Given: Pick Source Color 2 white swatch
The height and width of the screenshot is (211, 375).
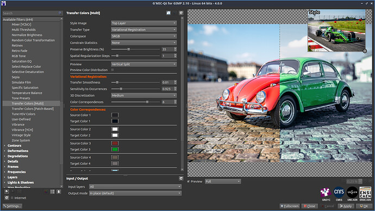Looking at the screenshot, I should click(x=115, y=129).
